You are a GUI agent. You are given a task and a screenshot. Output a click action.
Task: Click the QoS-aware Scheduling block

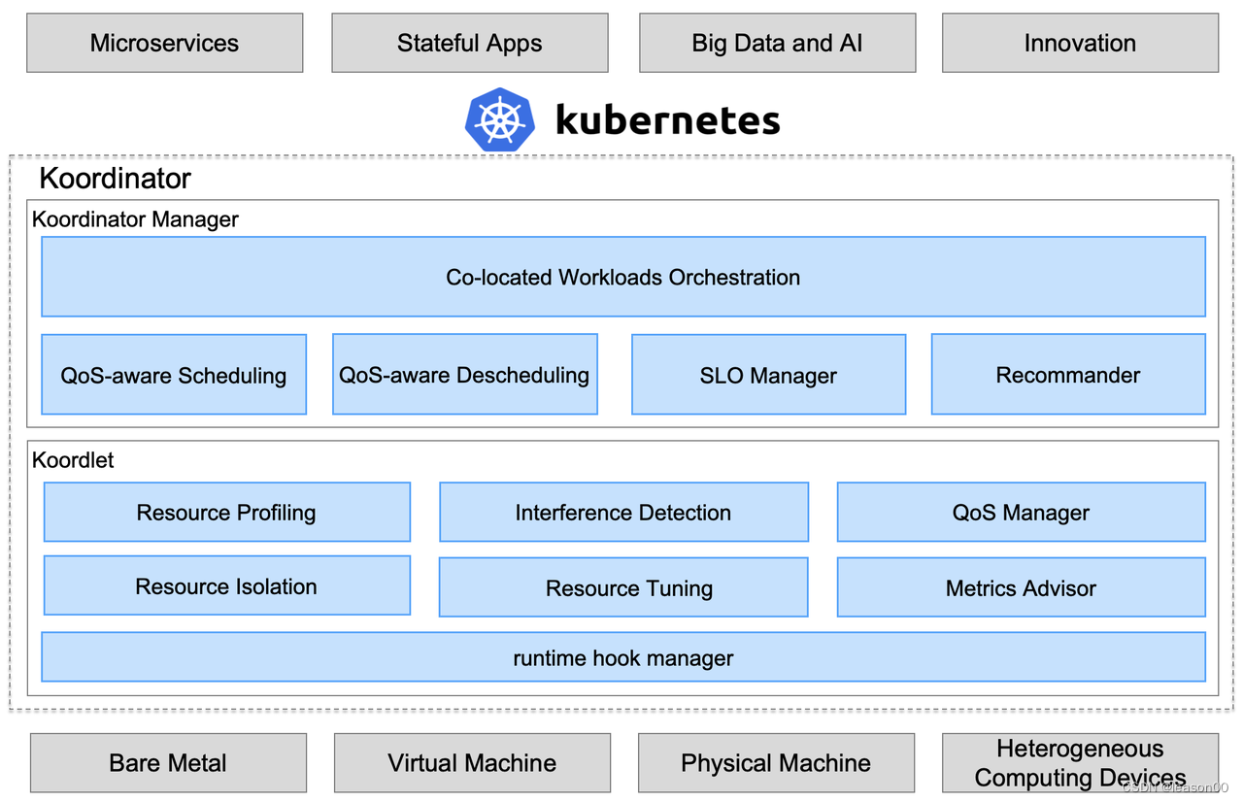click(x=174, y=375)
